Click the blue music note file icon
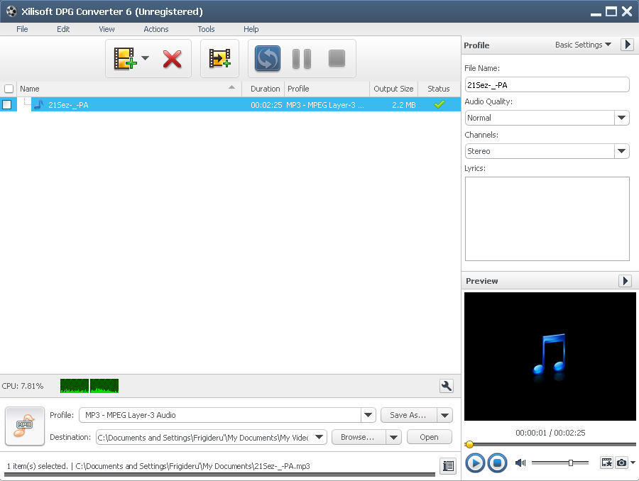This screenshot has width=639, height=481. (x=39, y=104)
